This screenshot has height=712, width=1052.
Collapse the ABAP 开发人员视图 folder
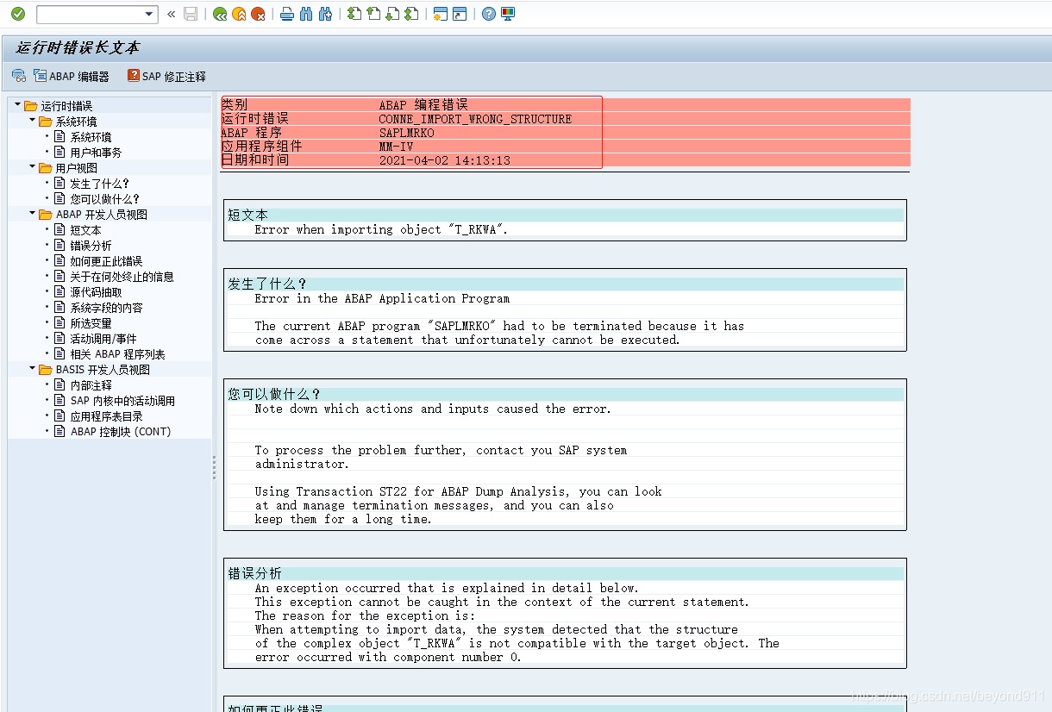coord(32,214)
